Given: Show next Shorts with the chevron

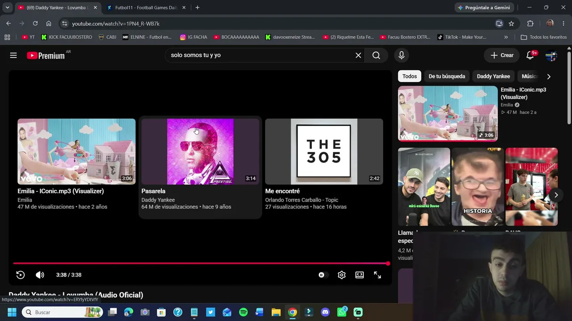Looking at the screenshot, I should pyautogui.click(x=556, y=195).
